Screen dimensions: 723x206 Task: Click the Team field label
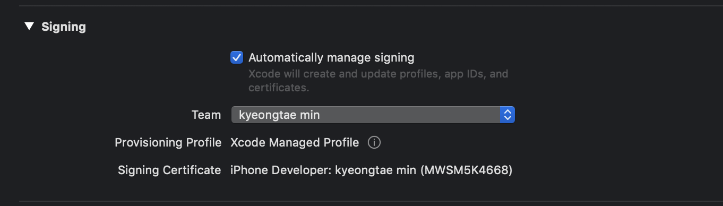click(206, 115)
